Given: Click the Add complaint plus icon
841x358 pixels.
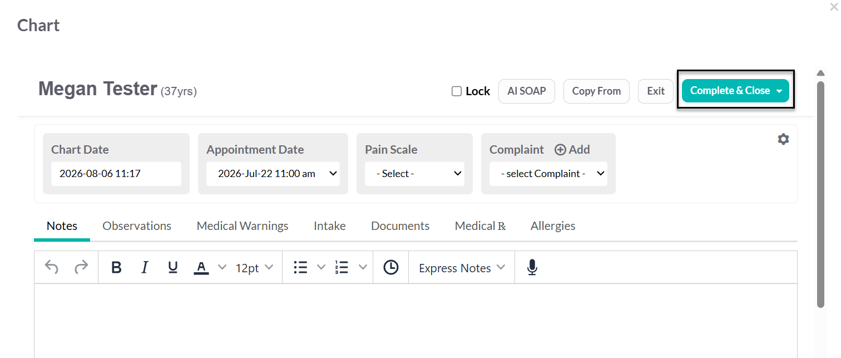Looking at the screenshot, I should [560, 150].
